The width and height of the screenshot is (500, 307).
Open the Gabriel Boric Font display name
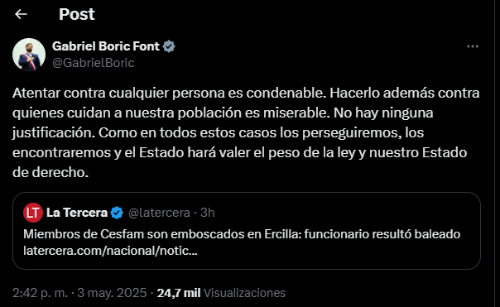pos(106,46)
